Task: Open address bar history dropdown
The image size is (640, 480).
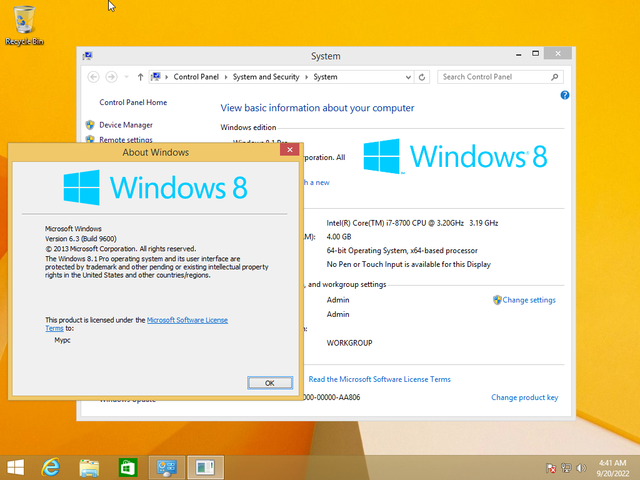Action: coord(408,77)
